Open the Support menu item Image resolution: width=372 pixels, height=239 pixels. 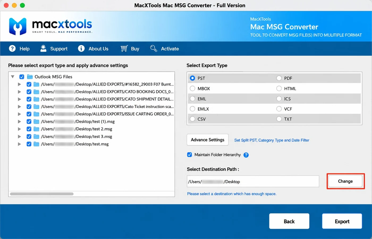point(54,49)
